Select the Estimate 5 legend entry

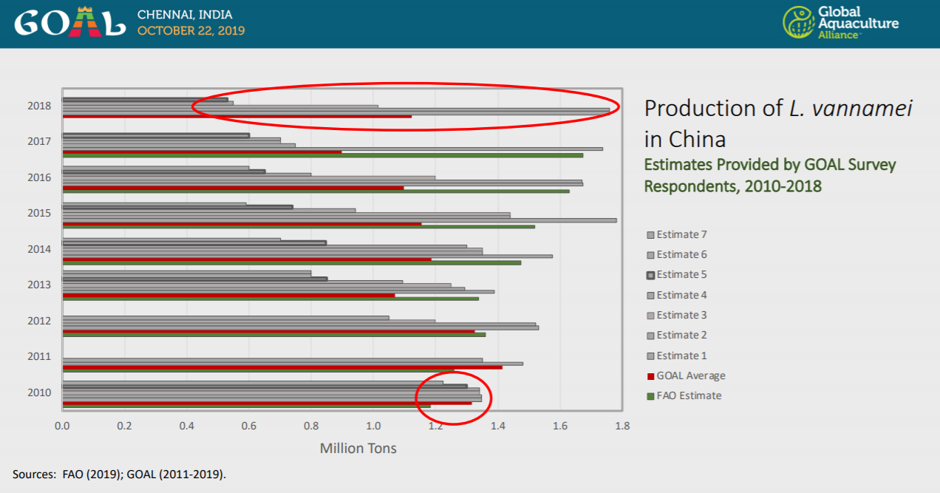pyautogui.click(x=676, y=274)
